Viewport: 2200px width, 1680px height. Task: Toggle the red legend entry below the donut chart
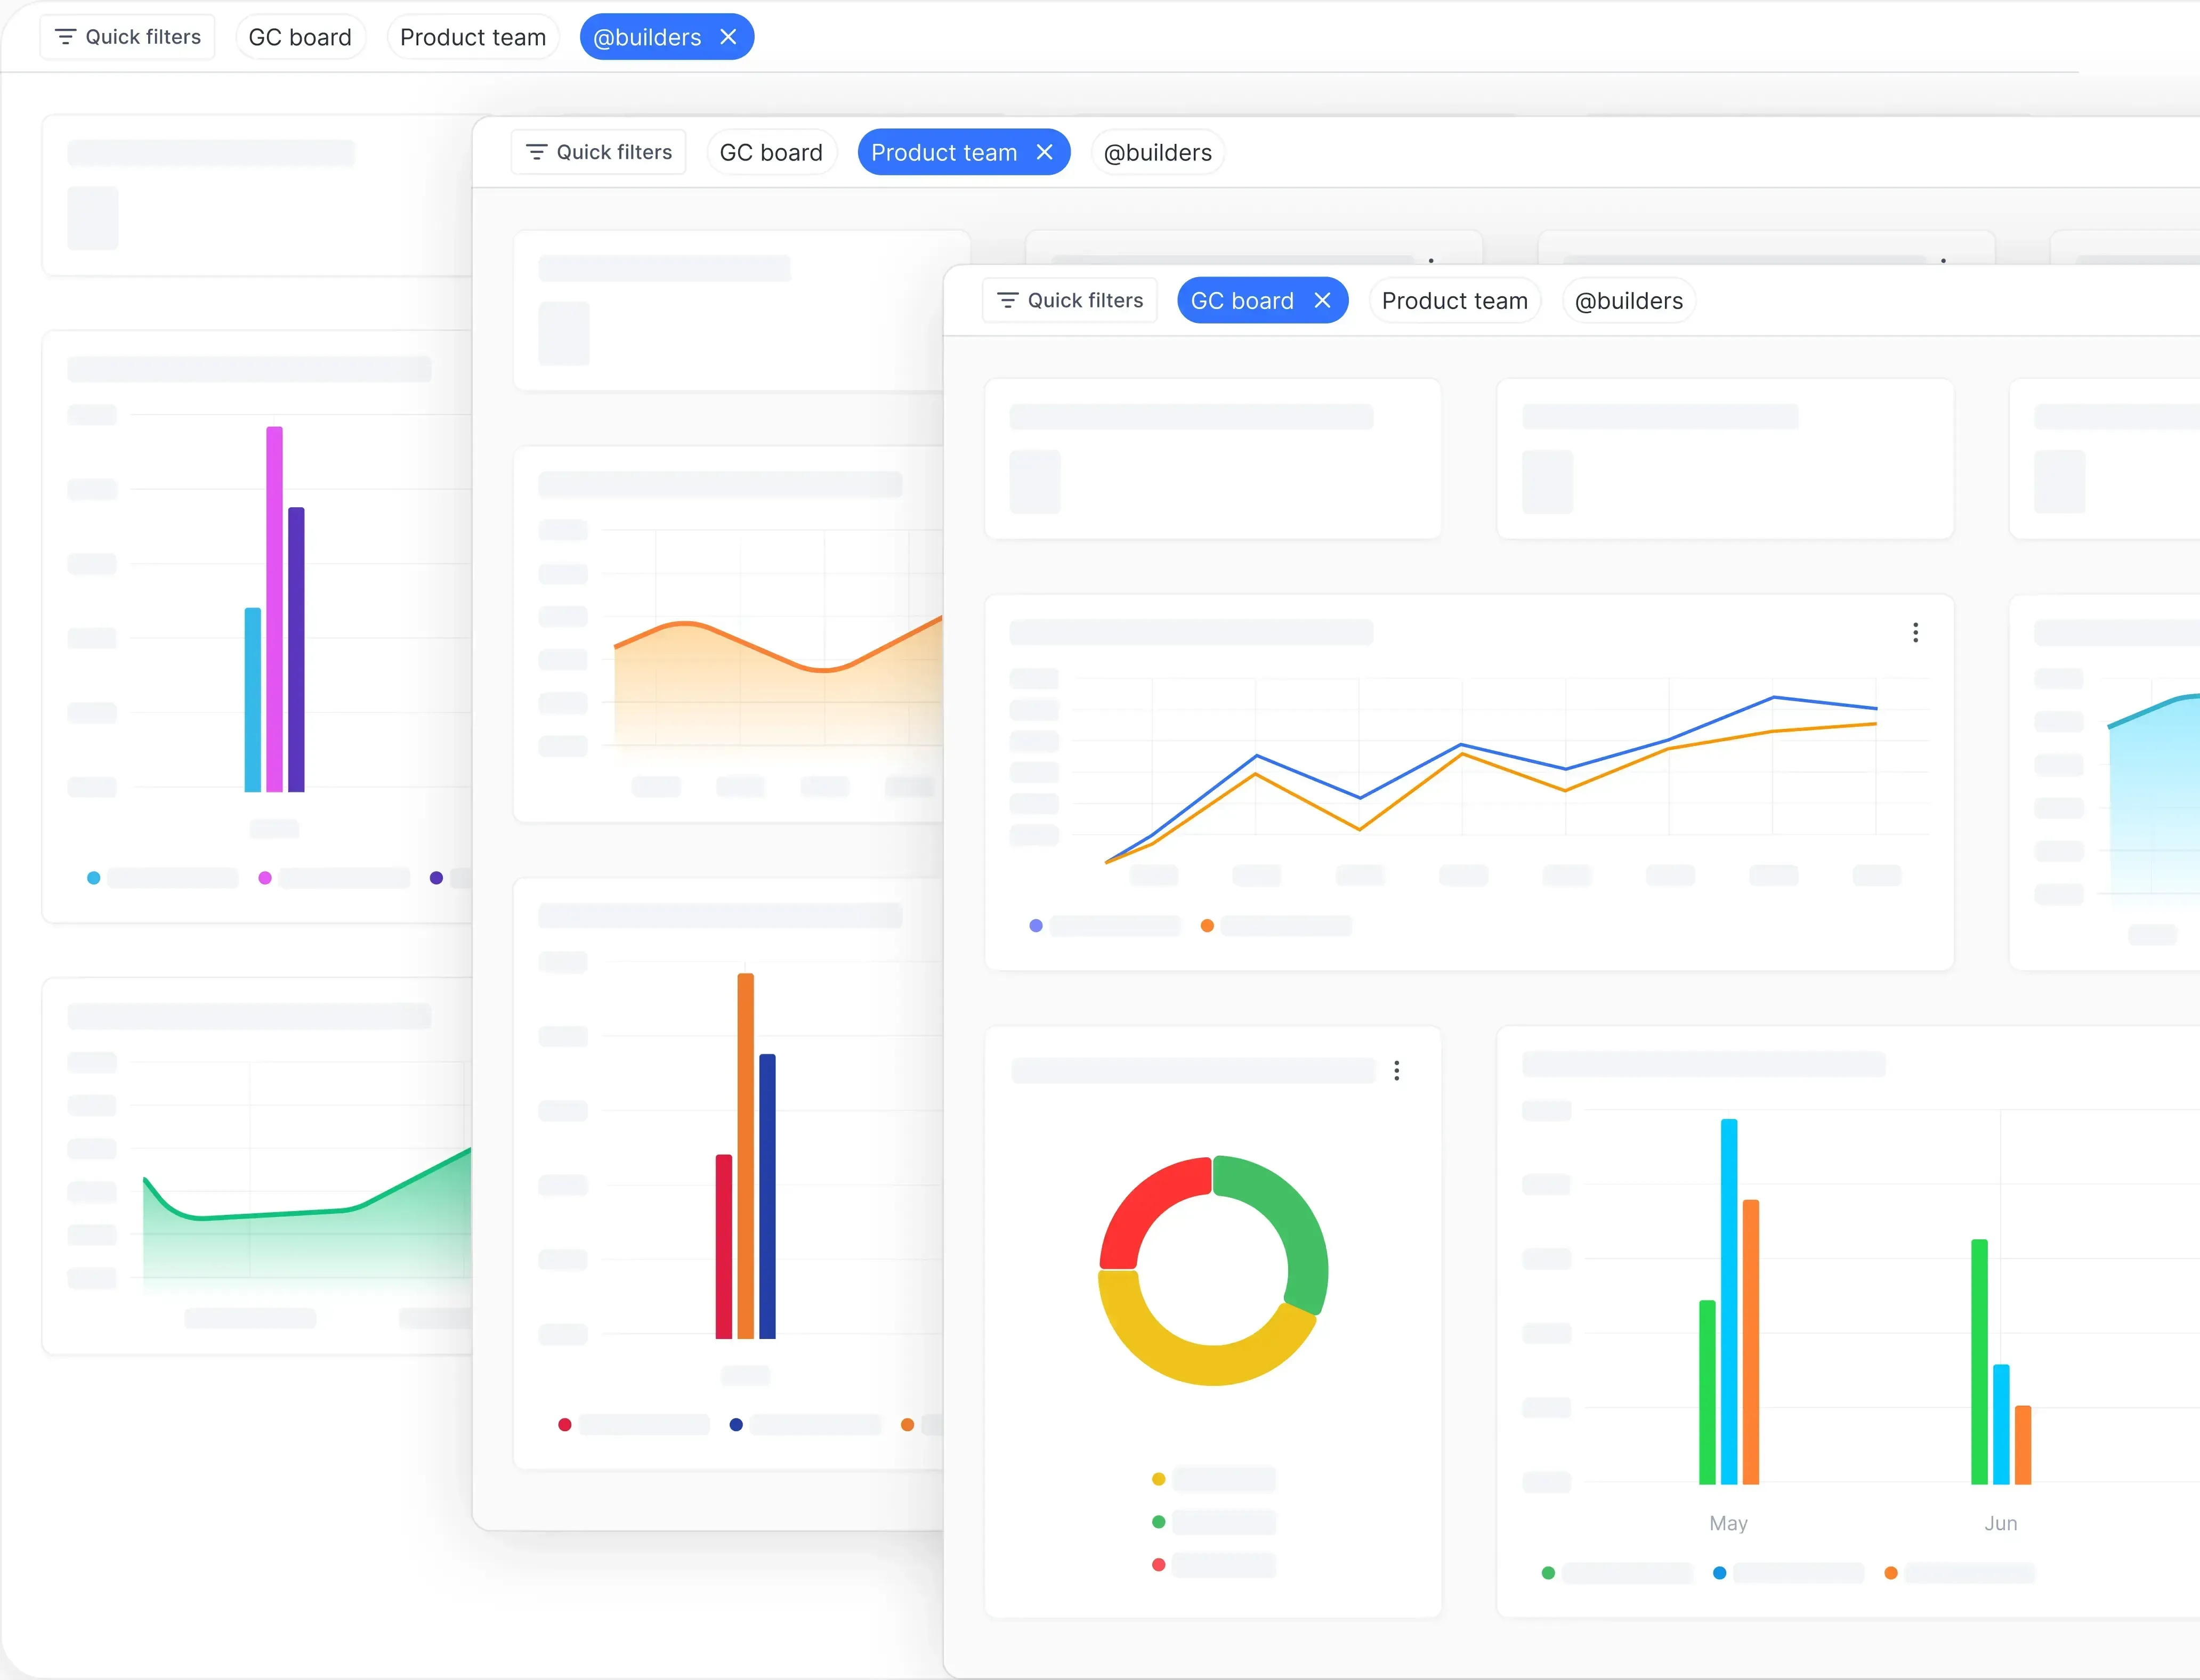coord(1159,1564)
